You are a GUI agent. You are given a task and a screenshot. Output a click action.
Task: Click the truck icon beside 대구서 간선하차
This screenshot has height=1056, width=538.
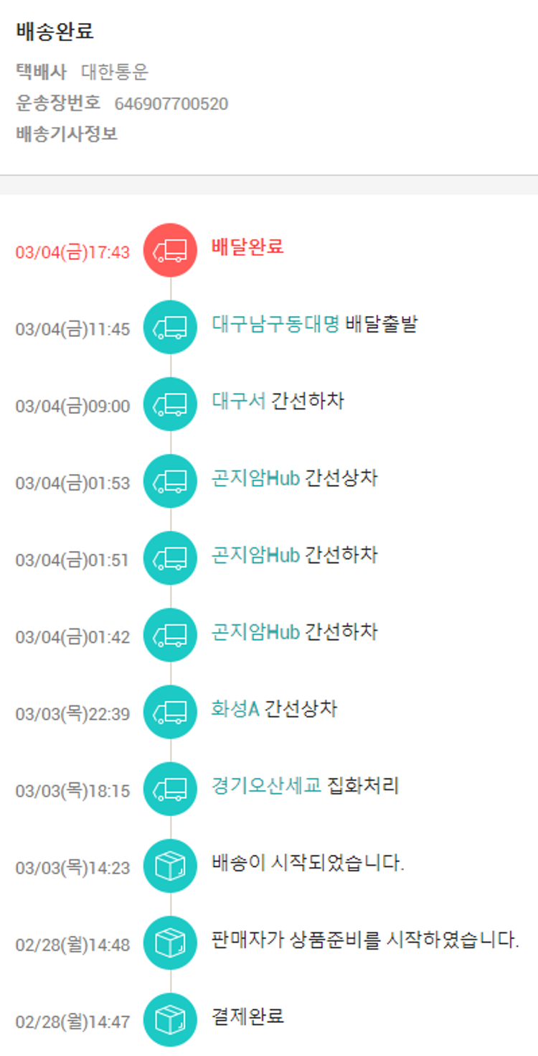(x=170, y=404)
